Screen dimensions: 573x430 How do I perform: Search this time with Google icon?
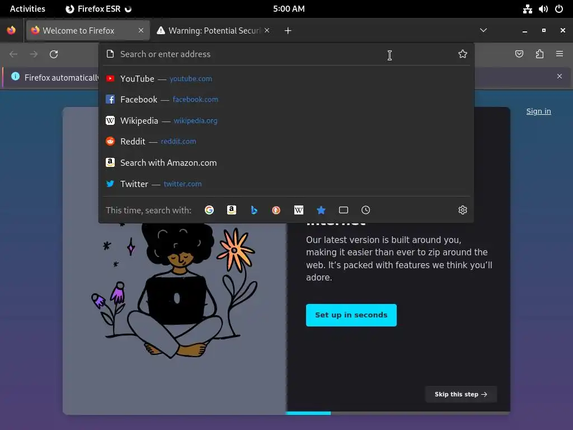coord(209,210)
